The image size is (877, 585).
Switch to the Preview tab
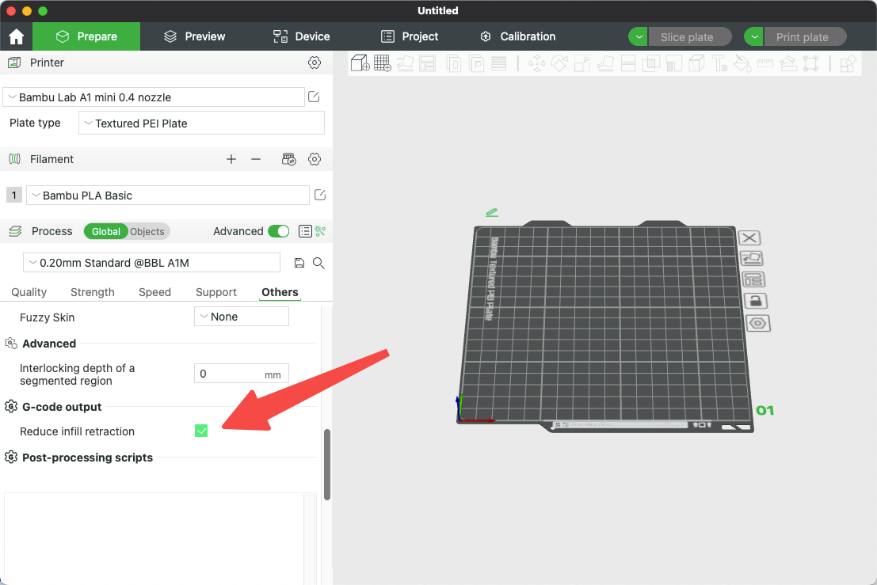pos(195,37)
